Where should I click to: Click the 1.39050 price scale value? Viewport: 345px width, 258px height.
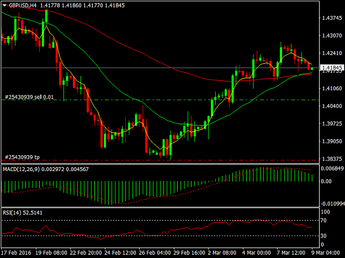coord(332,141)
